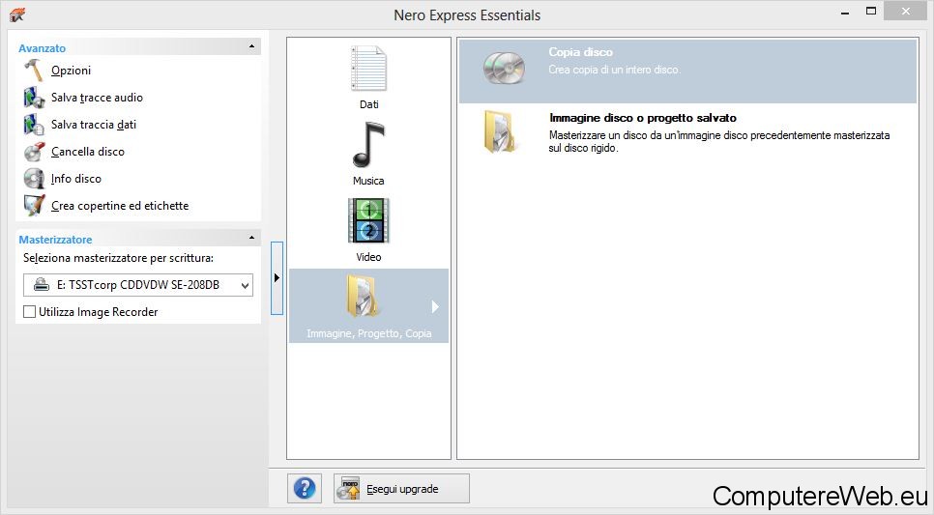Viewport: 934px width, 515px height.
Task: Minimize the Nero Express window
Action: tap(845, 12)
